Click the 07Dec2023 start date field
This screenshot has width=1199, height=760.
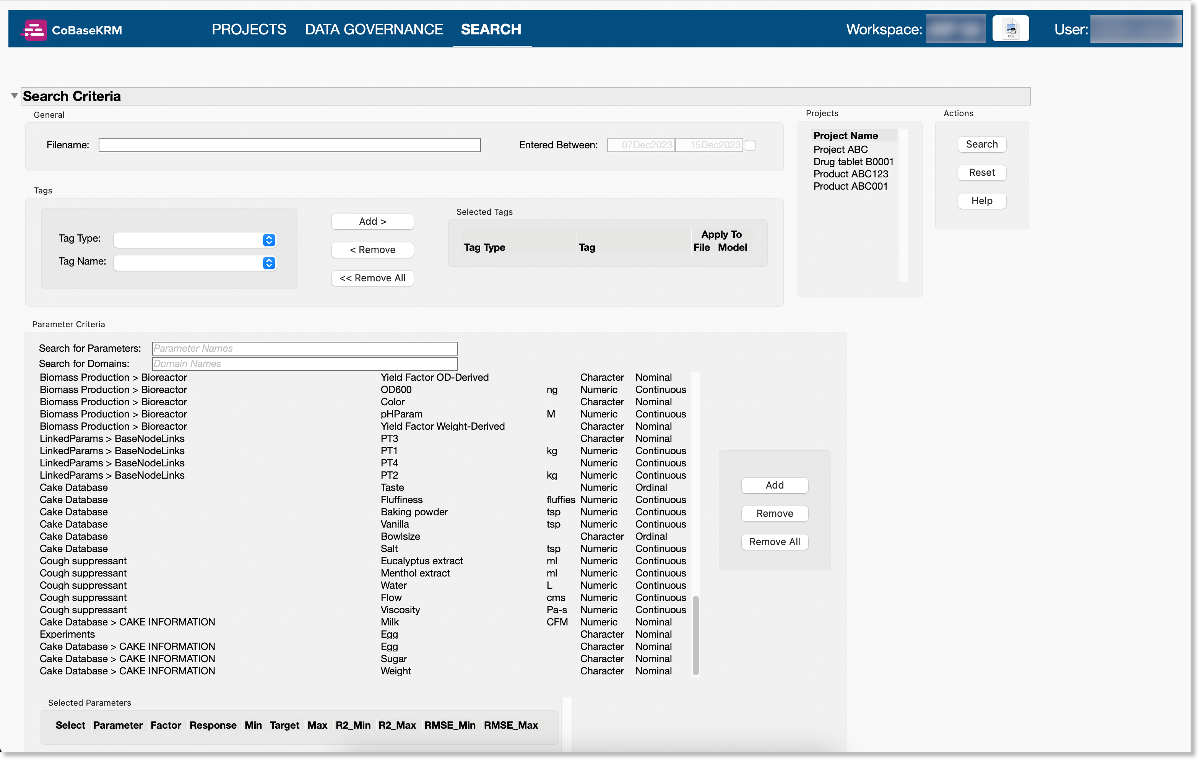point(641,145)
